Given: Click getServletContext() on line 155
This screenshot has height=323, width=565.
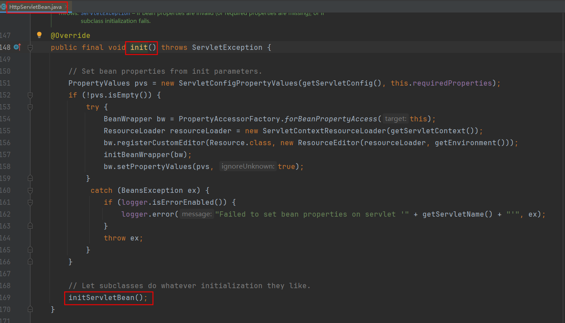Looking at the screenshot, I should click(x=432, y=131).
